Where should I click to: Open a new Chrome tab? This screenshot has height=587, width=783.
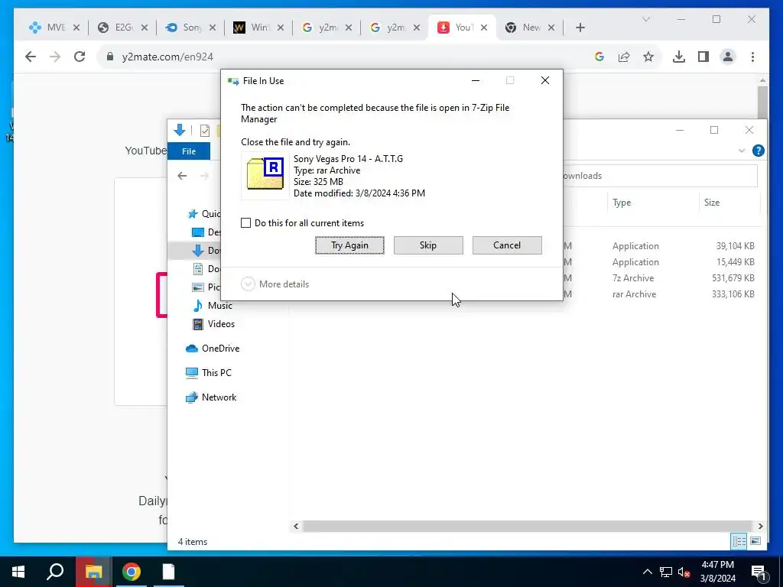pos(580,28)
